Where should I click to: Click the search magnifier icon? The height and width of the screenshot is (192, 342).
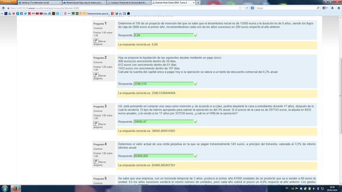(318, 8)
